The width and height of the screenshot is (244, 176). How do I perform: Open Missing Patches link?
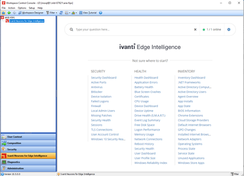click(x=101, y=115)
